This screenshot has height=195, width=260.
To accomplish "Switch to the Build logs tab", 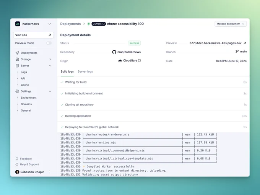I will pyautogui.click(x=67, y=71).
